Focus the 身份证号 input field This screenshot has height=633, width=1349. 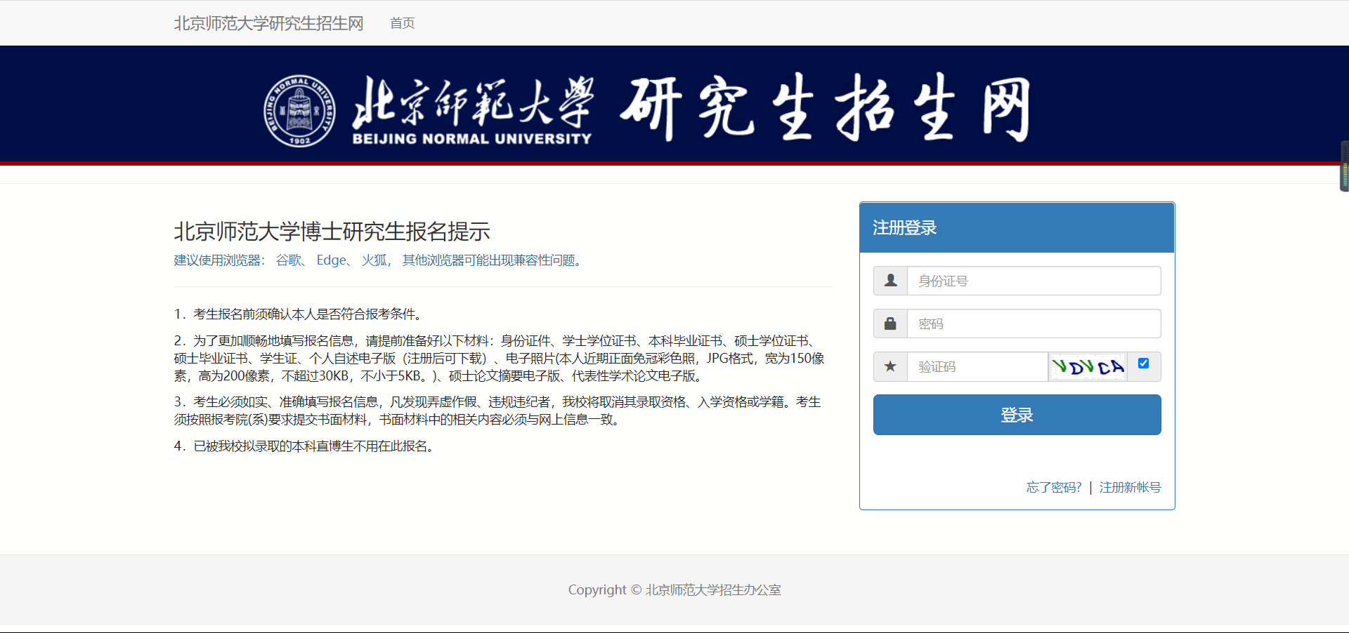click(1034, 281)
